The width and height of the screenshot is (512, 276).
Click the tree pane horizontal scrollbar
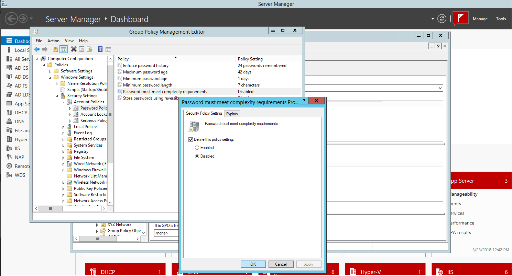[51, 208]
